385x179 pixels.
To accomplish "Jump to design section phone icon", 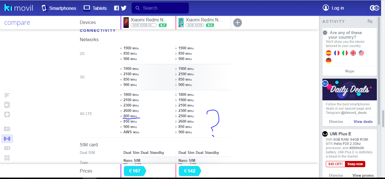I will click(7, 105).
